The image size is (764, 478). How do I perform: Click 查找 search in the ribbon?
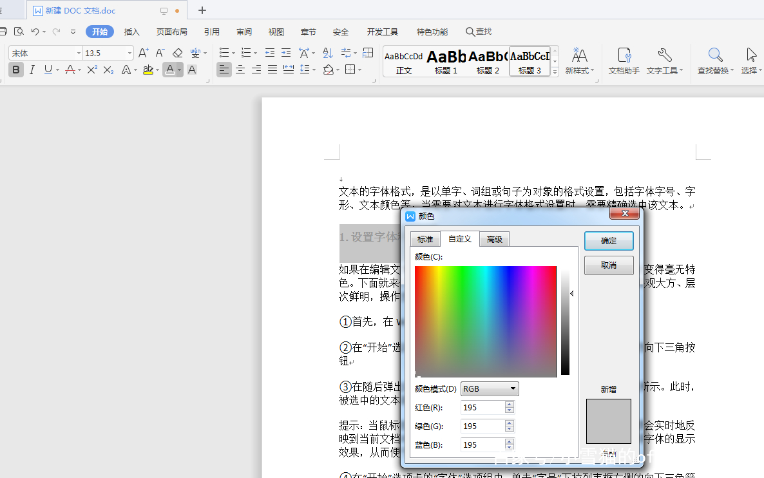[x=479, y=32]
